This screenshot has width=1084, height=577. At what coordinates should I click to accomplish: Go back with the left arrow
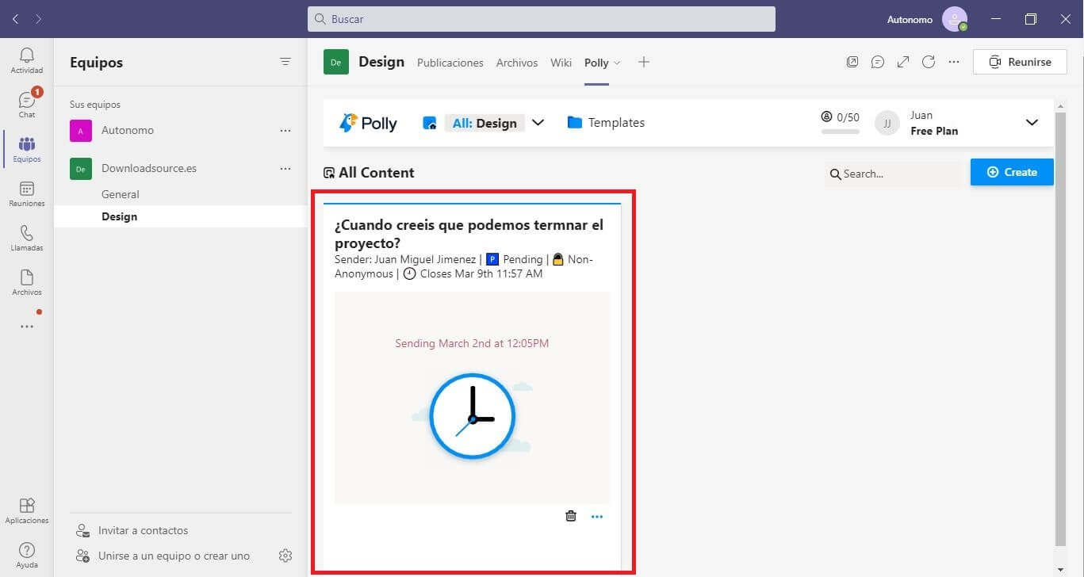click(15, 19)
